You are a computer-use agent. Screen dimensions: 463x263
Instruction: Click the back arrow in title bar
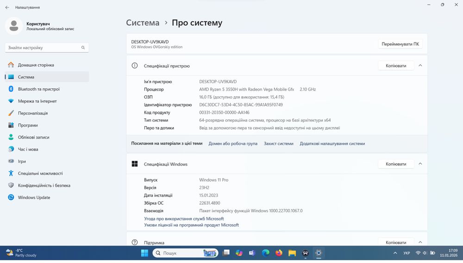(7, 7)
